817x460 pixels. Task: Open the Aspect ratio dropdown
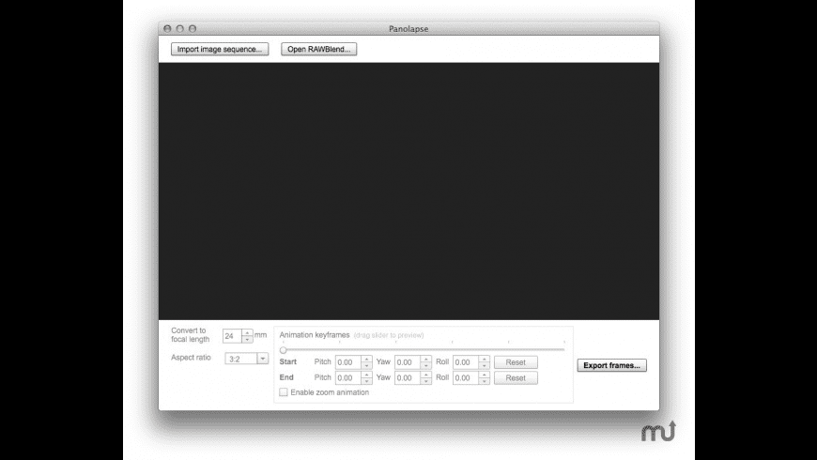pyautogui.click(x=263, y=359)
